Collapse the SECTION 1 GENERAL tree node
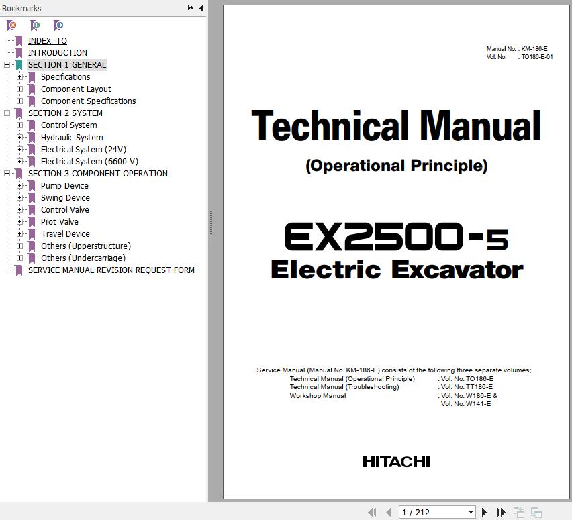Image resolution: width=572 pixels, height=520 pixels. 7,65
